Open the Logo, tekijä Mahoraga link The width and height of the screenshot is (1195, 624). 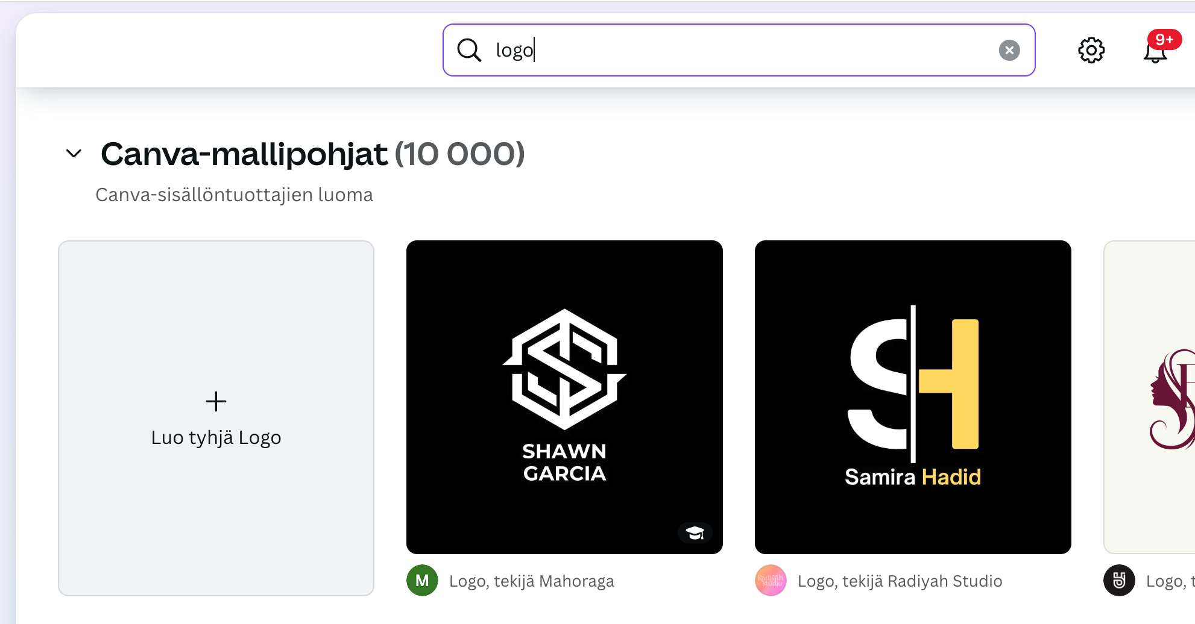click(x=531, y=581)
